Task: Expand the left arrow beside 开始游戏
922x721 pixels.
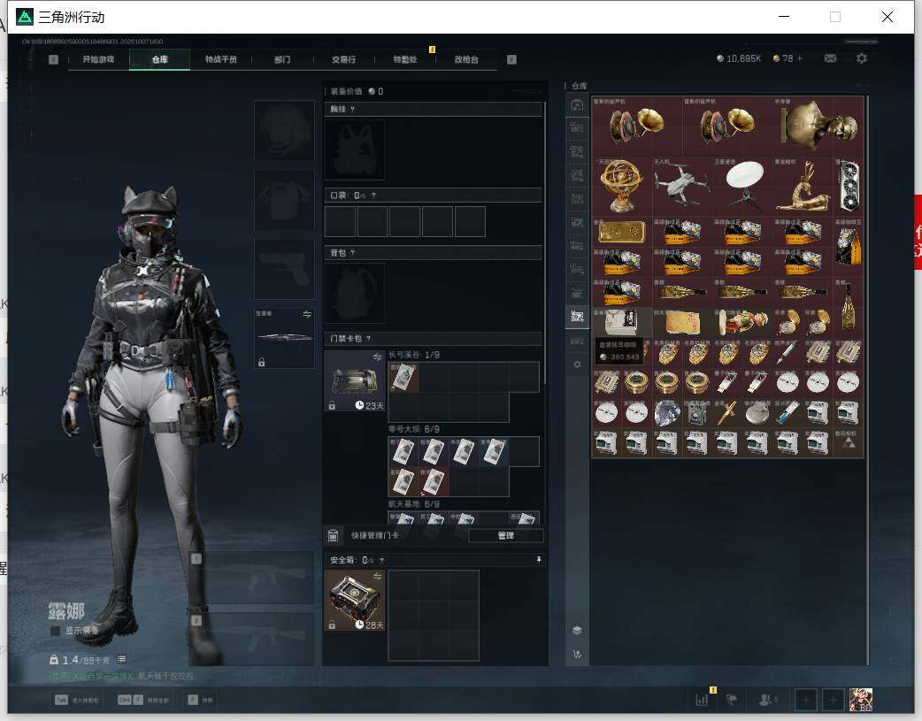Action: coord(53,59)
